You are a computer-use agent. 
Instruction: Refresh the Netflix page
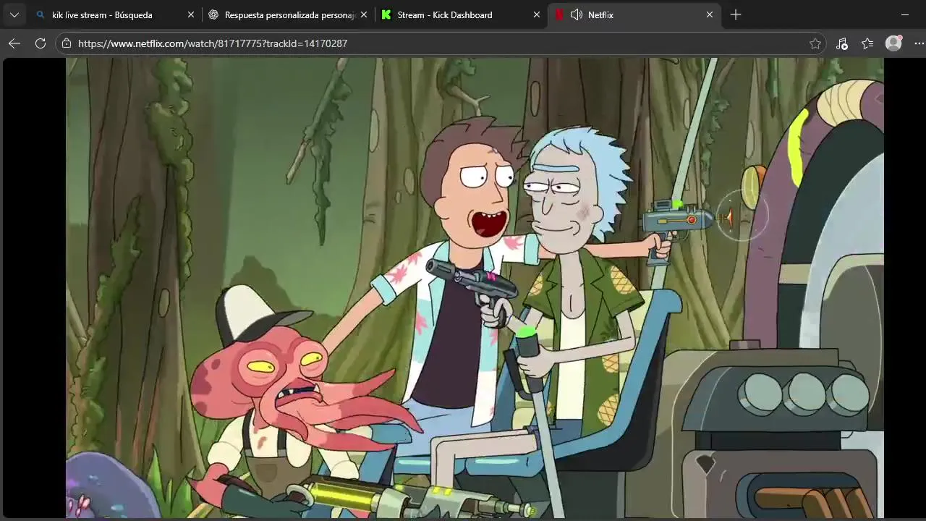41,43
